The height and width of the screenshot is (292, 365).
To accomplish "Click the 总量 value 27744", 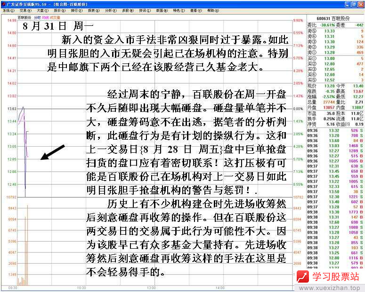I will coord(329,102).
